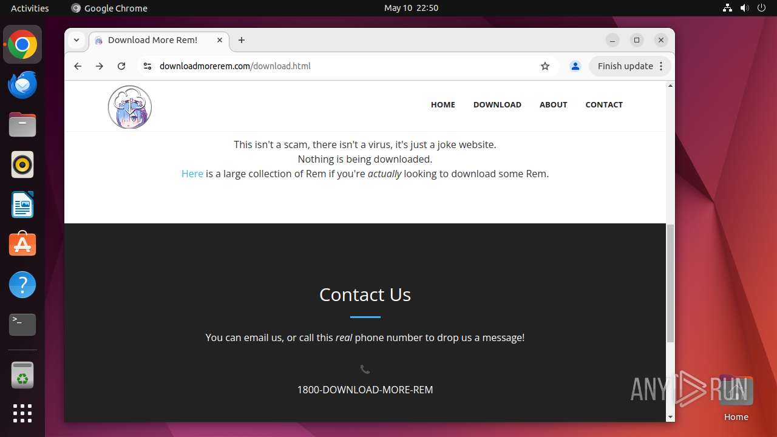The height and width of the screenshot is (437, 777).
Task: Show Applications grid in the dock
Action: tap(22, 413)
